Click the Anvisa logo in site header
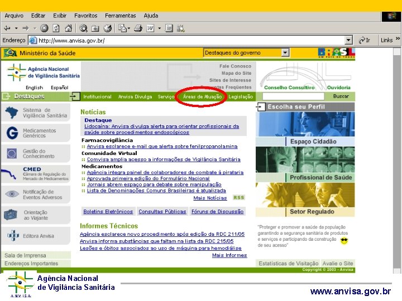The height and width of the screenshot is (301, 402). (43, 72)
